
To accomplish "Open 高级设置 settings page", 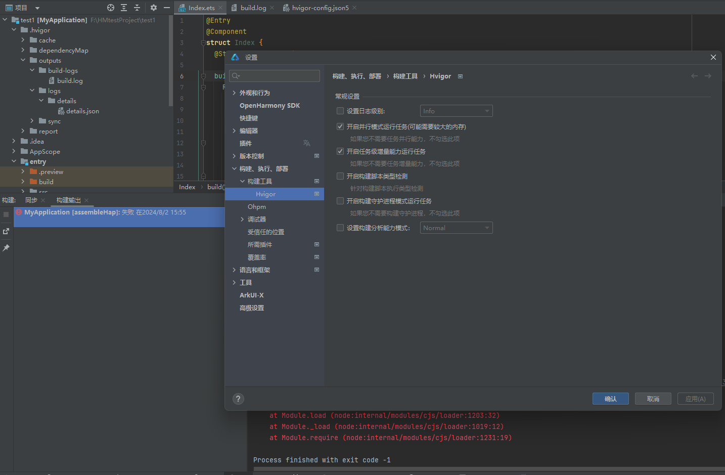I will 252,308.
